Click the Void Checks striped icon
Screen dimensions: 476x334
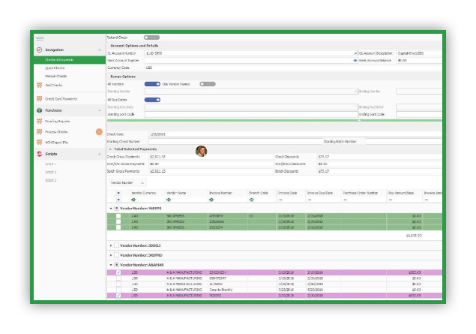click(x=40, y=85)
